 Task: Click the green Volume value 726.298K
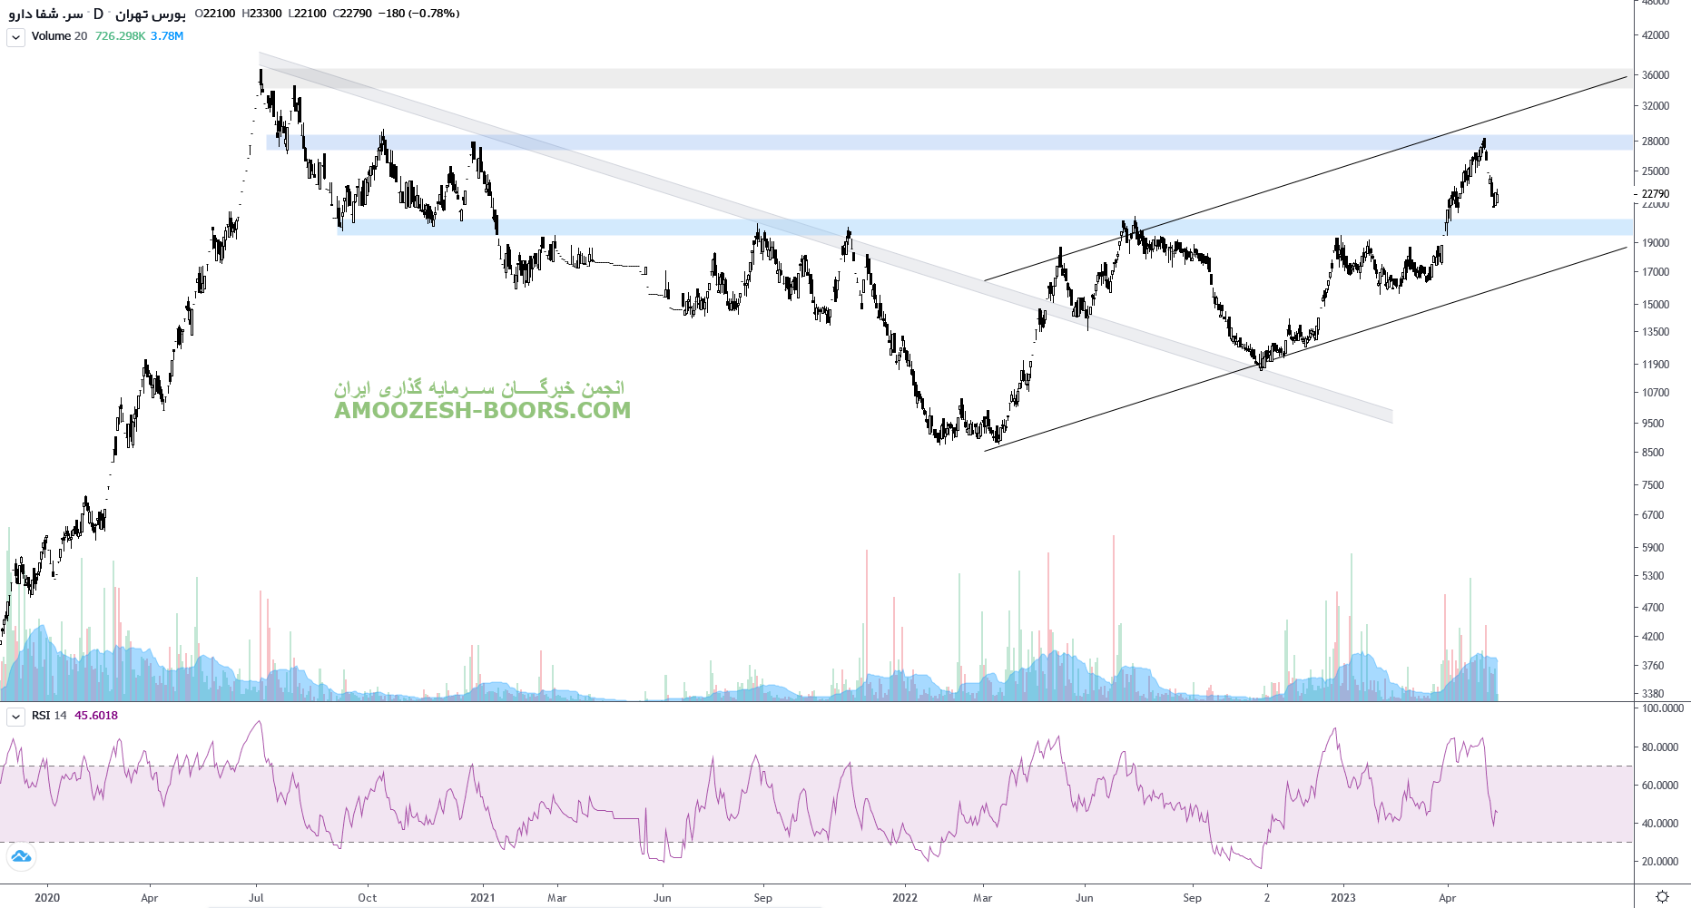[x=120, y=36]
